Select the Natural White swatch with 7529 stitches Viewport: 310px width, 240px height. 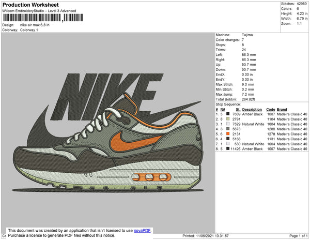point(228,124)
